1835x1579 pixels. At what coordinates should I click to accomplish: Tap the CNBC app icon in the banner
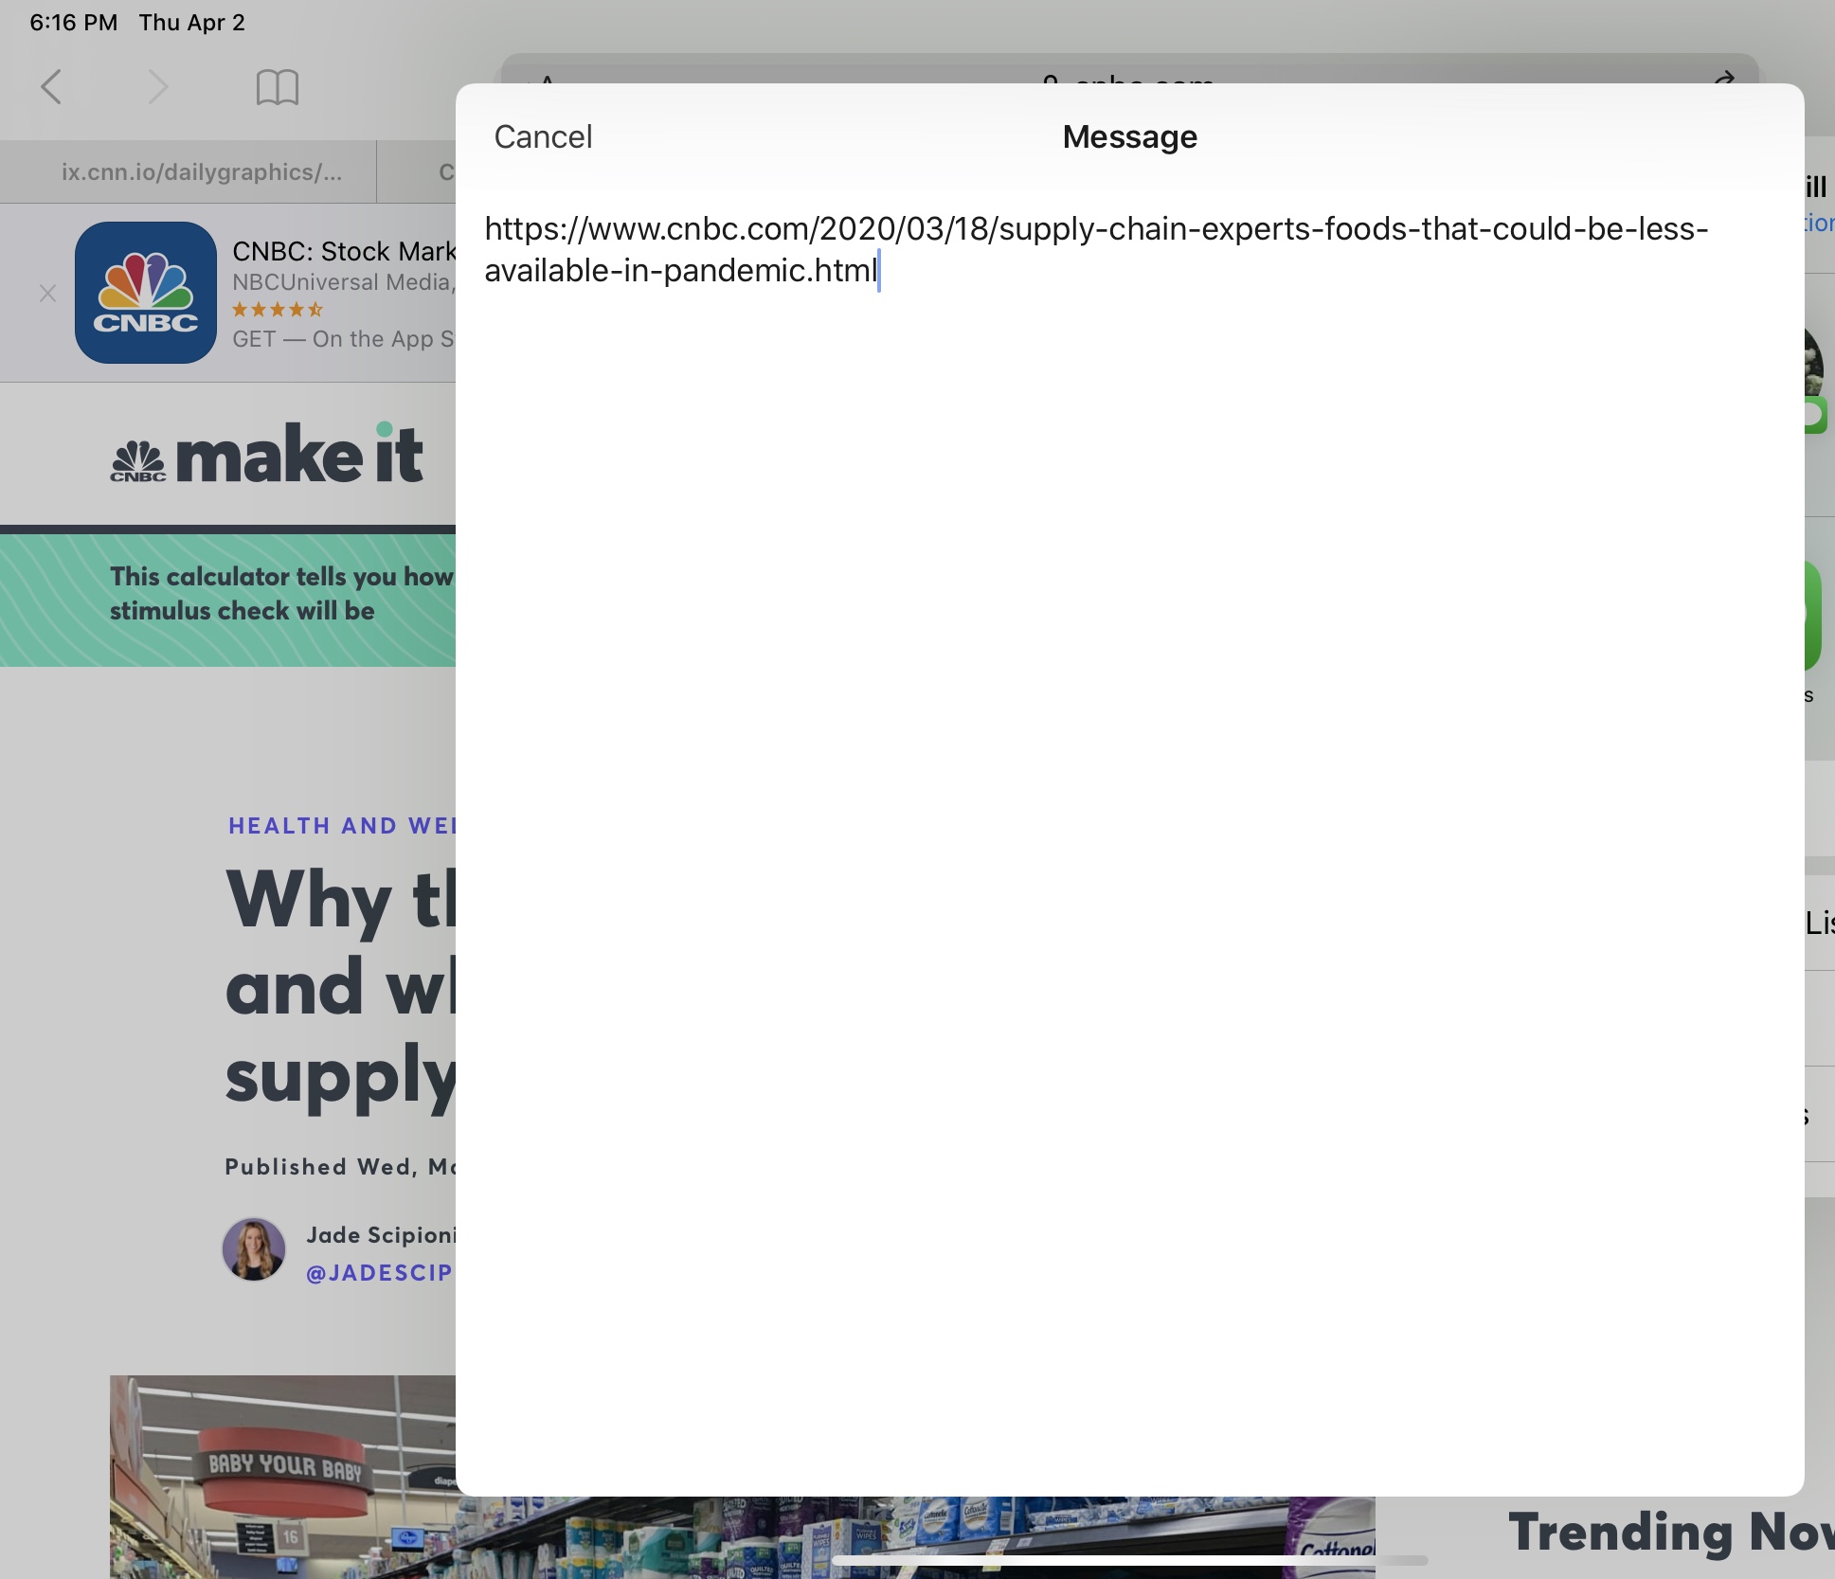tap(144, 294)
